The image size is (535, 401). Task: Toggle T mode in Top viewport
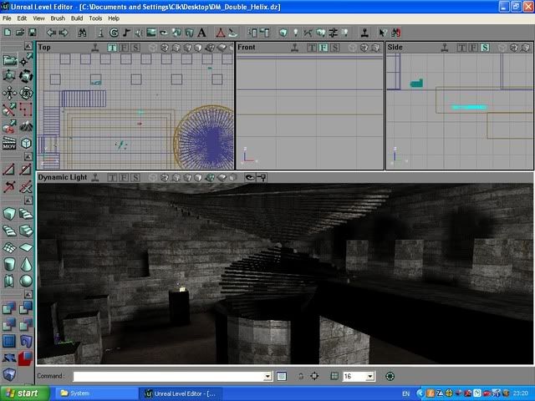point(112,48)
